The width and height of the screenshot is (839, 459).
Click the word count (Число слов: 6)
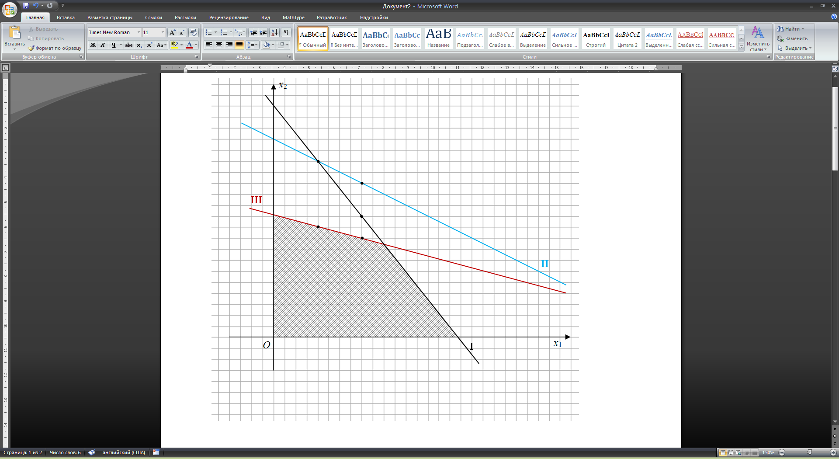(x=65, y=452)
